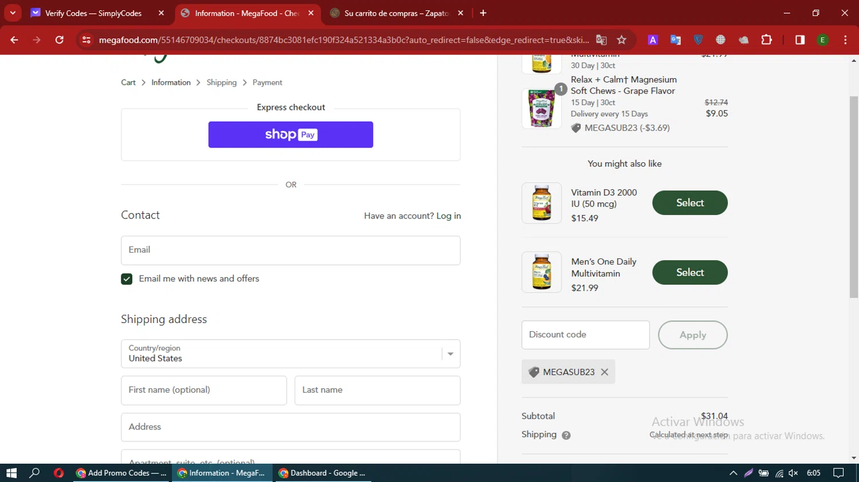This screenshot has height=482, width=859.
Task: Focus the Last name field
Action: coord(377,391)
